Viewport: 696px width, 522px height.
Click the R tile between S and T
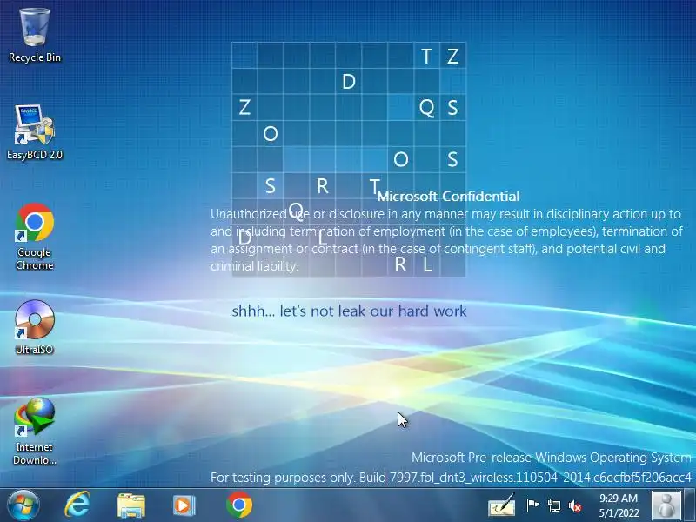tap(323, 185)
